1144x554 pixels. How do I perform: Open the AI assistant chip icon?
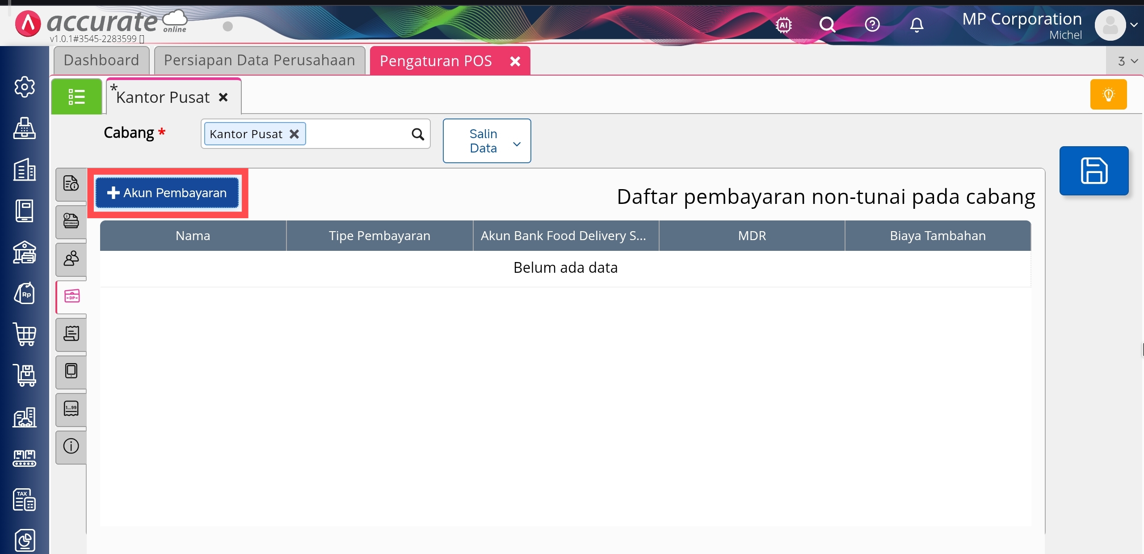coord(783,25)
